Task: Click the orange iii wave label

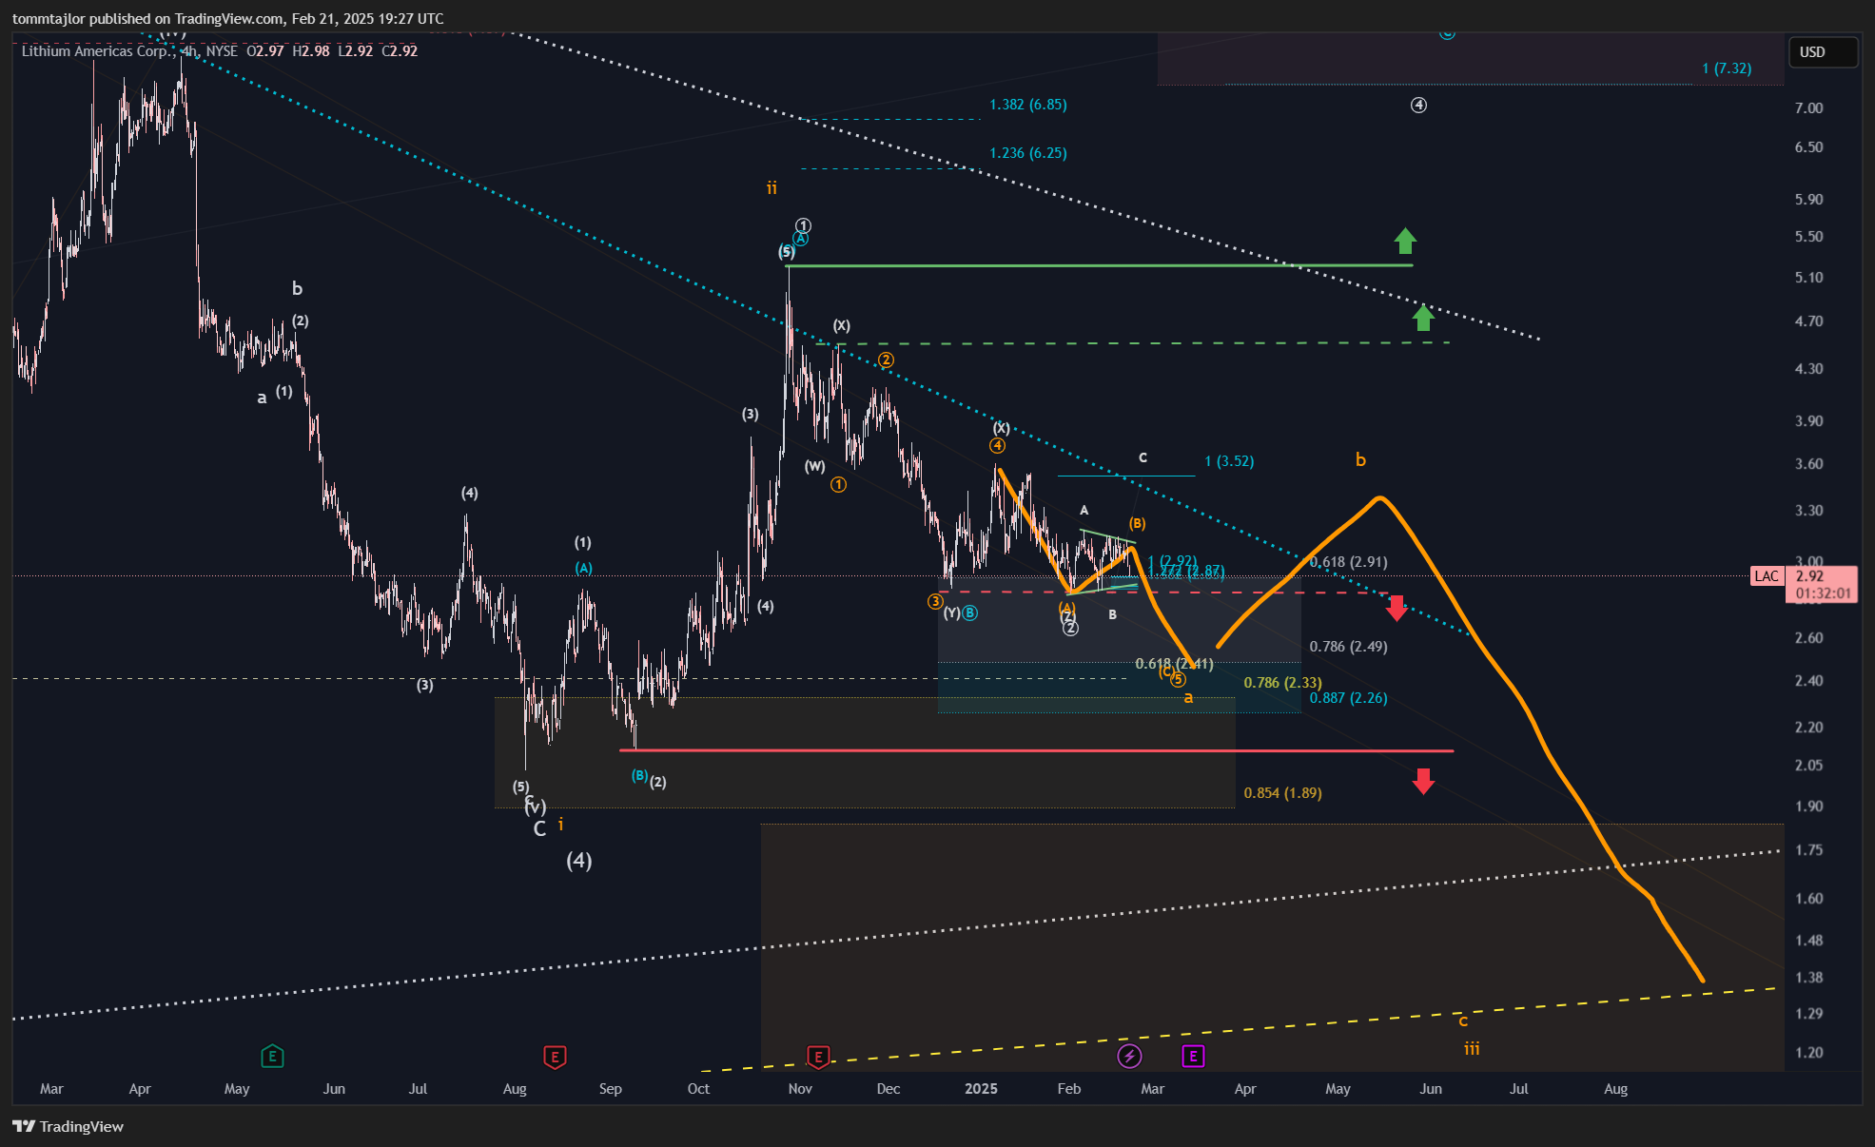Action: pos(1472,1048)
